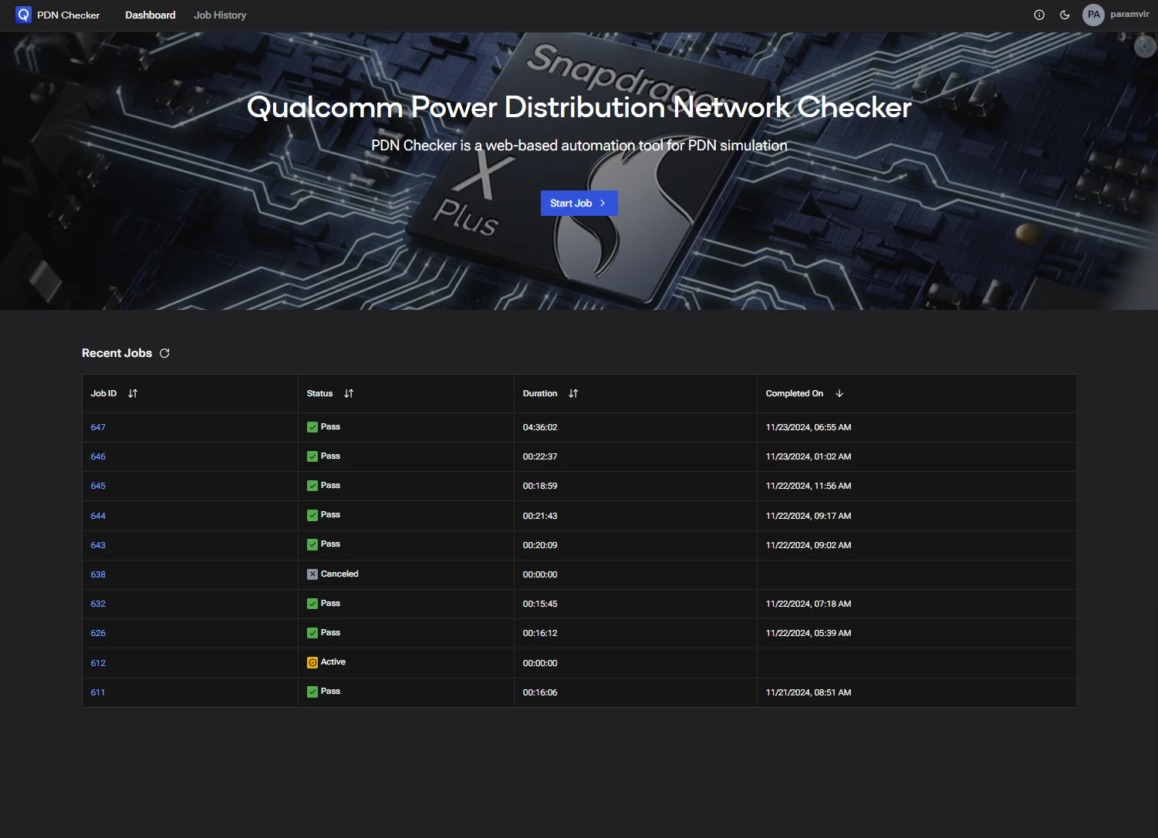Click completed date 11/23/2024, 01:02 AM
Viewport: 1158px width, 838px height.
(809, 456)
